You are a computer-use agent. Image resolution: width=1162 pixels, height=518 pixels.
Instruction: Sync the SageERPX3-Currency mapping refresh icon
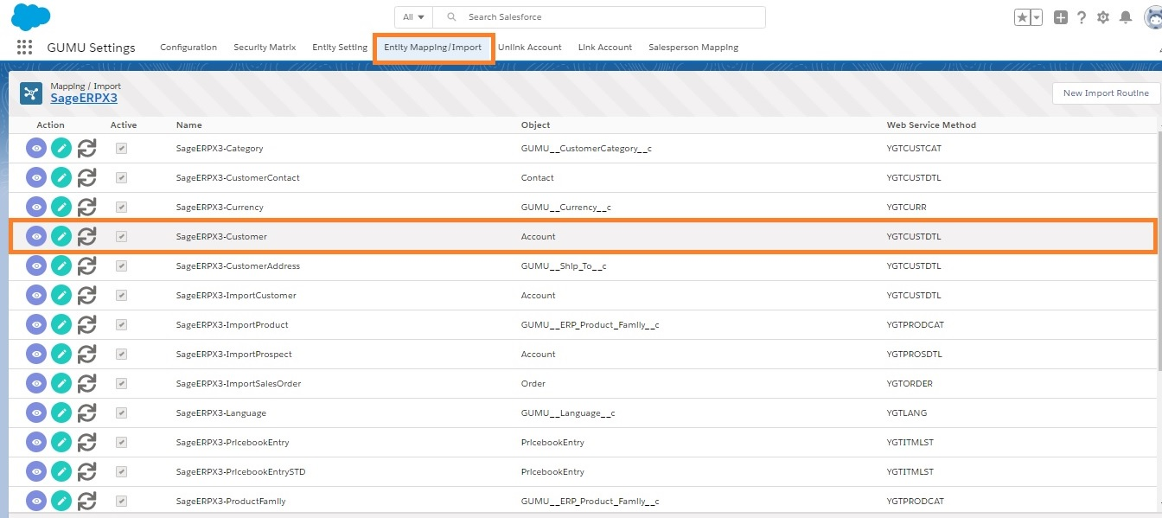click(x=86, y=208)
